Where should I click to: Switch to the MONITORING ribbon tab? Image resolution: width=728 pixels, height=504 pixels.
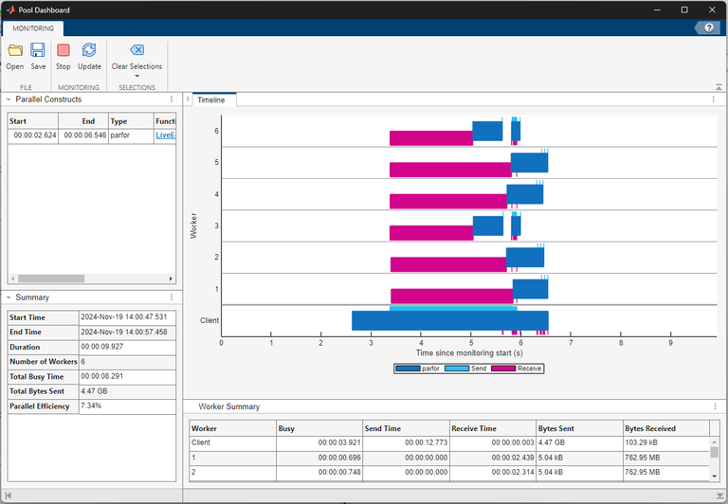[33, 28]
